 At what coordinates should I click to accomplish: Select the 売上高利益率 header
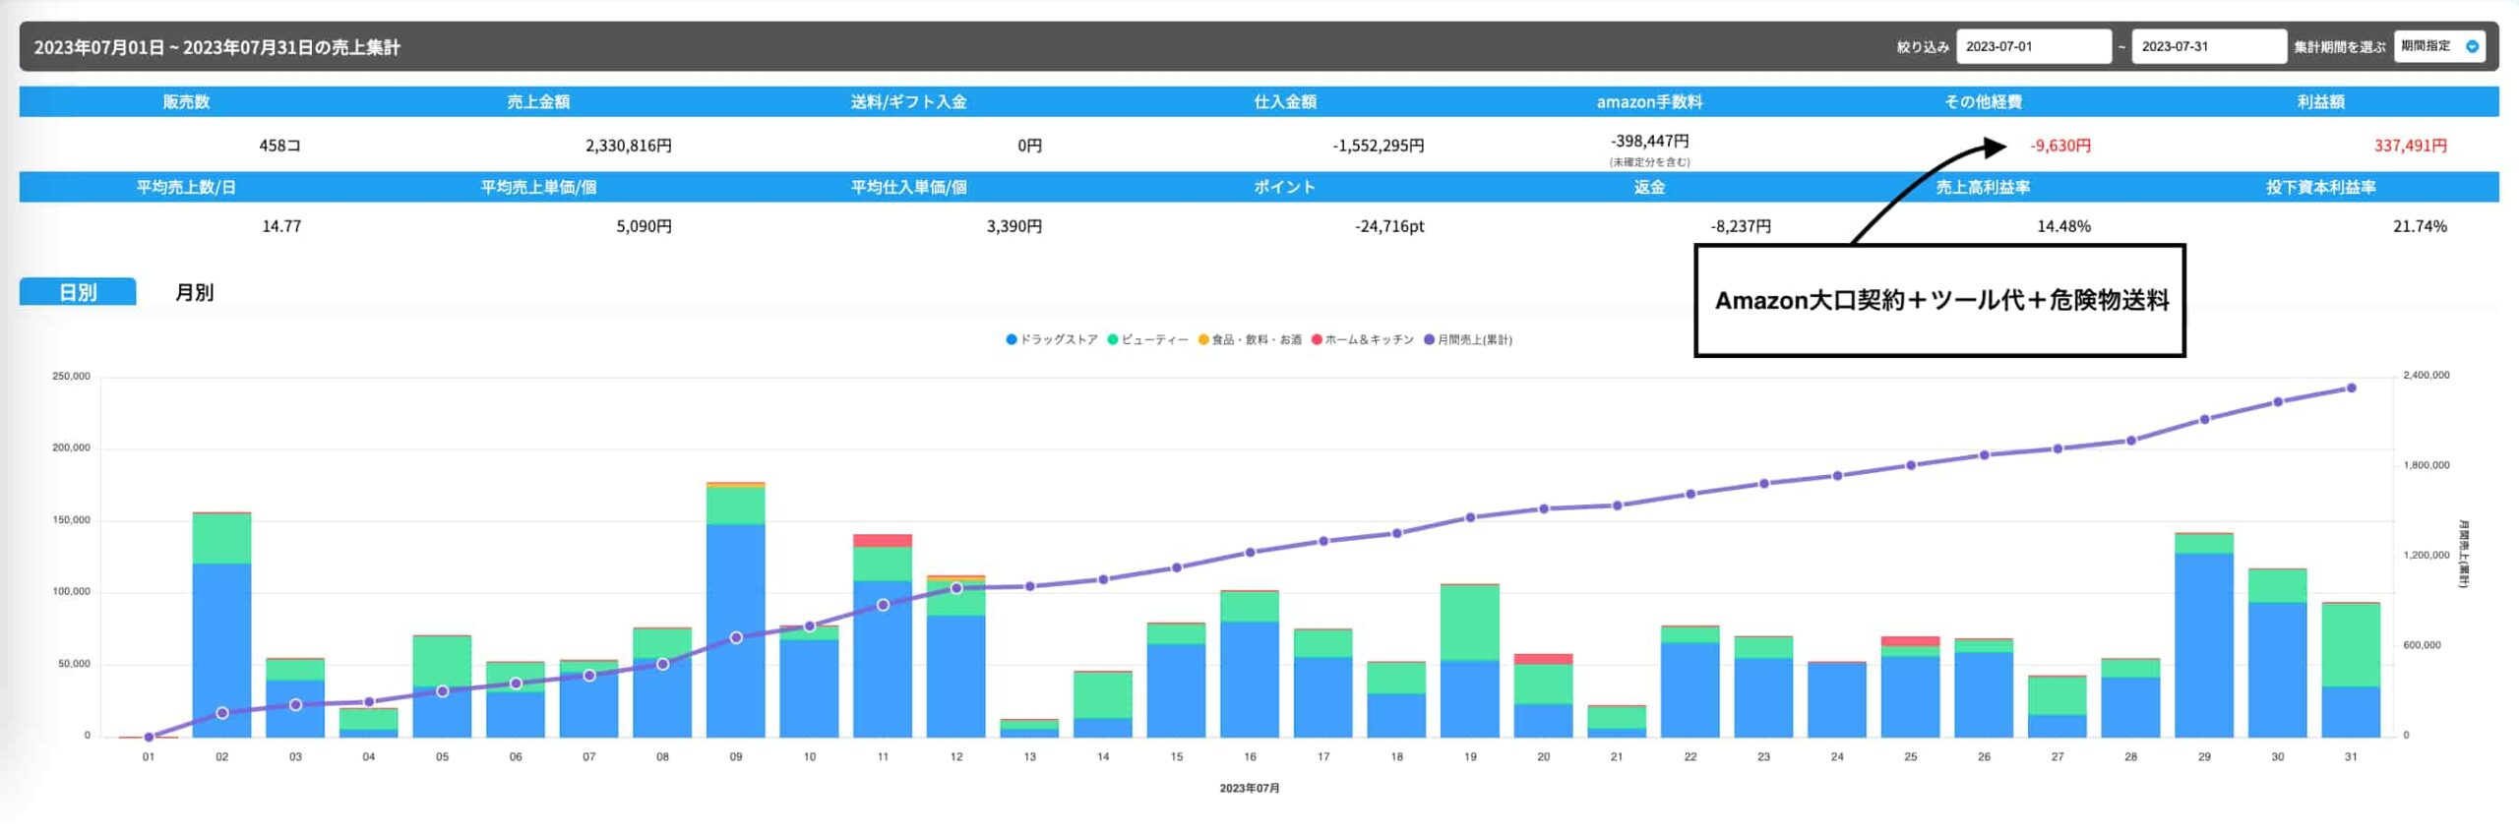1983,187
